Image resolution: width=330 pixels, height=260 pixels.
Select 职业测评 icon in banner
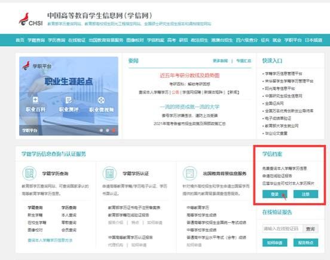(x=69, y=99)
